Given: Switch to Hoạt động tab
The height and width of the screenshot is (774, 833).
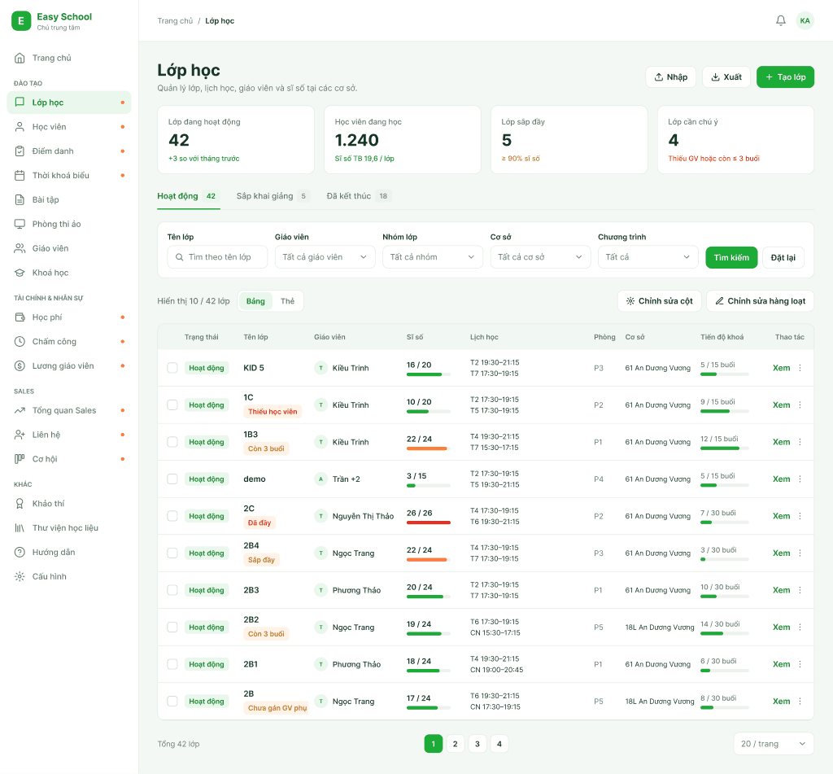Looking at the screenshot, I should (x=188, y=196).
